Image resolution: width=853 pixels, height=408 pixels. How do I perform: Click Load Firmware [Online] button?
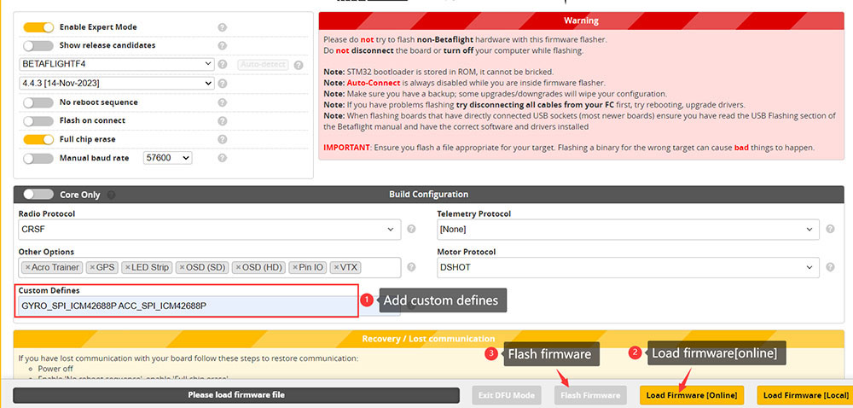click(692, 395)
